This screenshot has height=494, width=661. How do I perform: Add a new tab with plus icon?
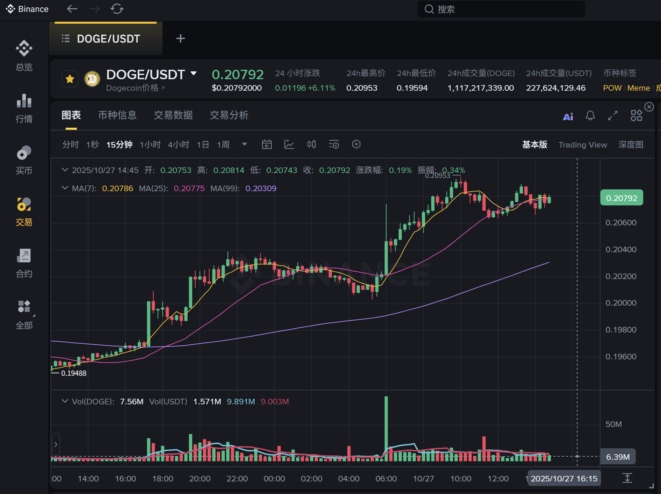pos(180,38)
